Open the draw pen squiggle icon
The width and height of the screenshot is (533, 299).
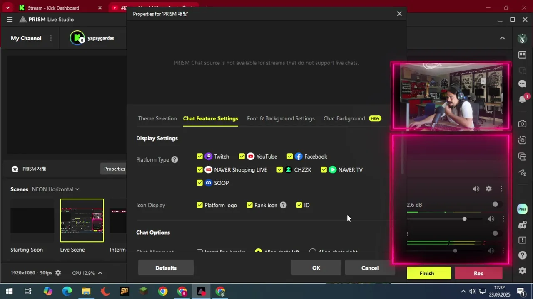(522, 173)
